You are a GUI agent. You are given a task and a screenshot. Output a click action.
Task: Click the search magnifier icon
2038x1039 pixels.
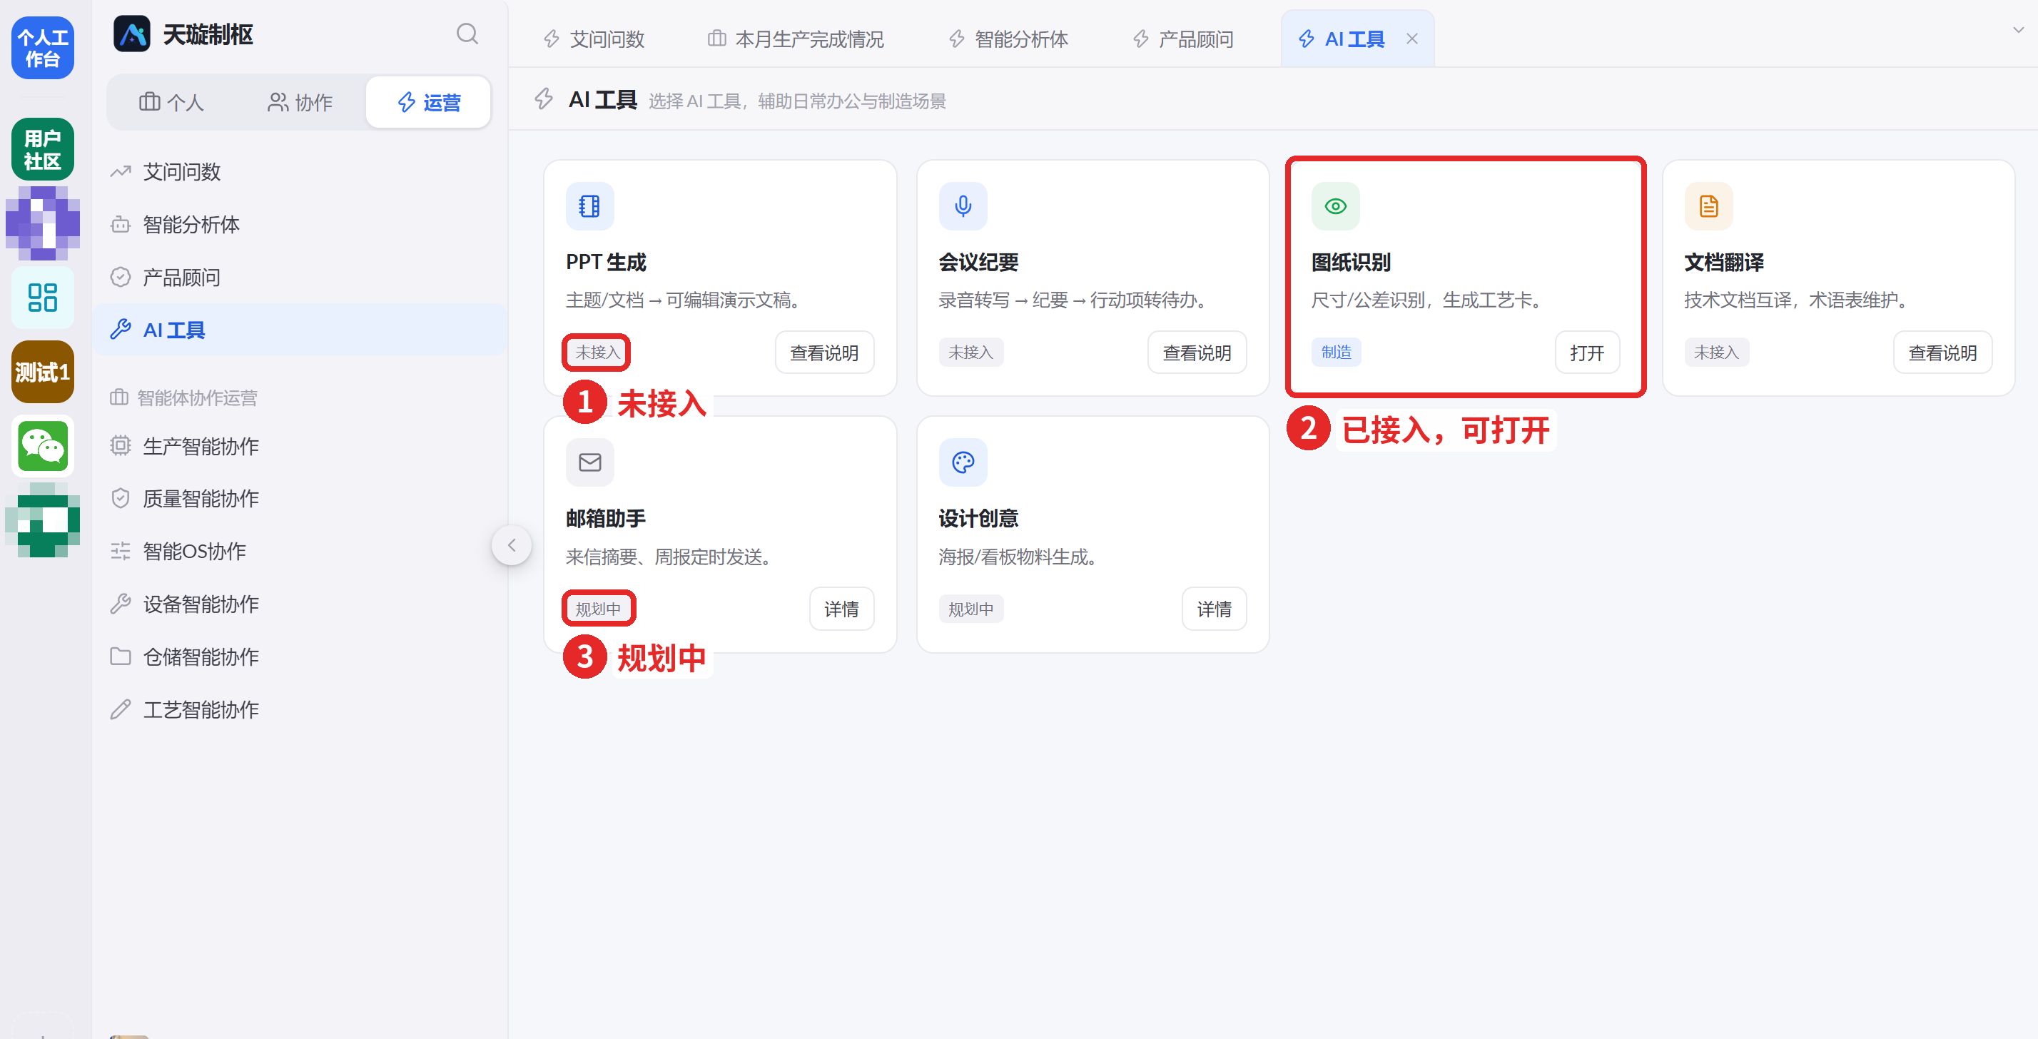click(467, 34)
